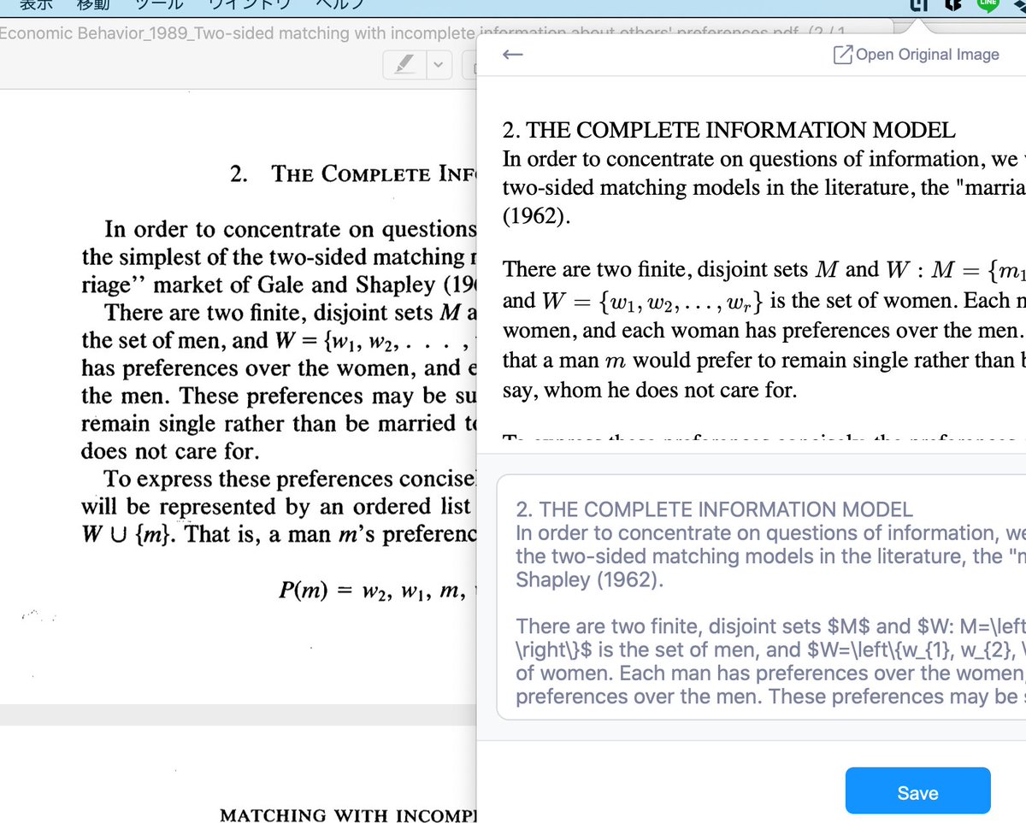Click footer text 'MATCHING WITH INCOMPL' in PDF
The height and width of the screenshot is (823, 1026).
(347, 814)
